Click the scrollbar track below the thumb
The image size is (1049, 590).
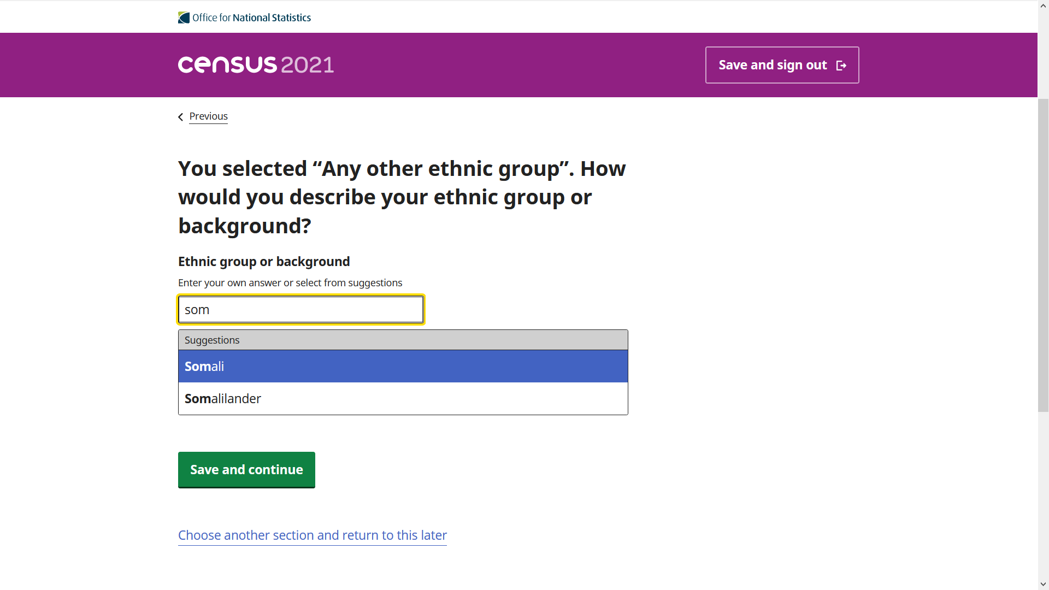coord(1043,492)
